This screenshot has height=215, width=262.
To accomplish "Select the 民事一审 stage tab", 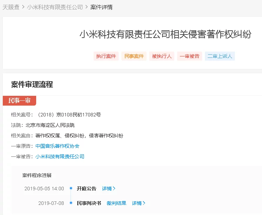I will pyautogui.click(x=19, y=101).
